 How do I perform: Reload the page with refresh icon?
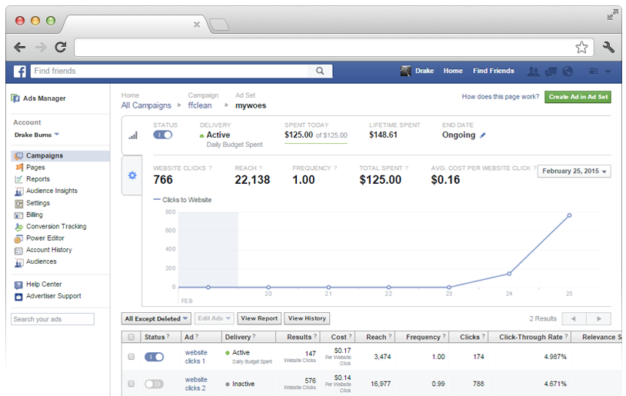coord(61,47)
